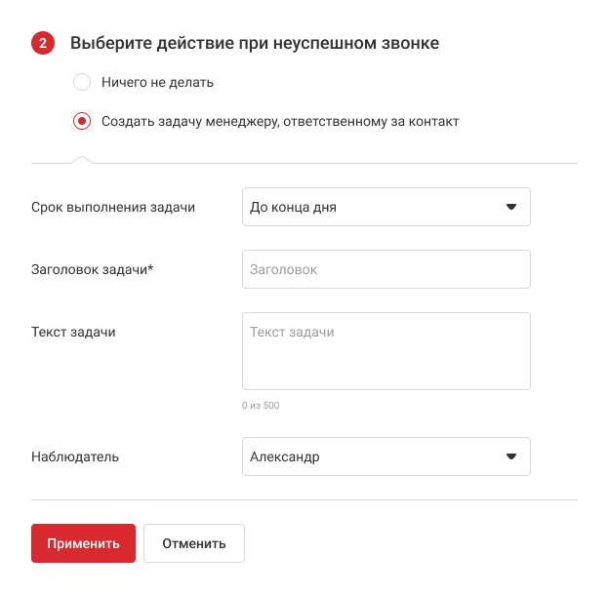Open the "До конца дня" deadline dropdown

coord(386,207)
